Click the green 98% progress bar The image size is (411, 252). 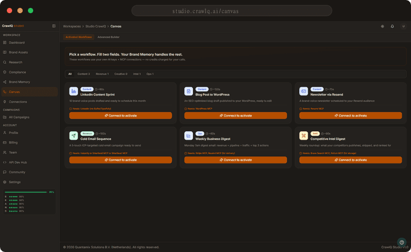pyautogui.click(x=26, y=192)
